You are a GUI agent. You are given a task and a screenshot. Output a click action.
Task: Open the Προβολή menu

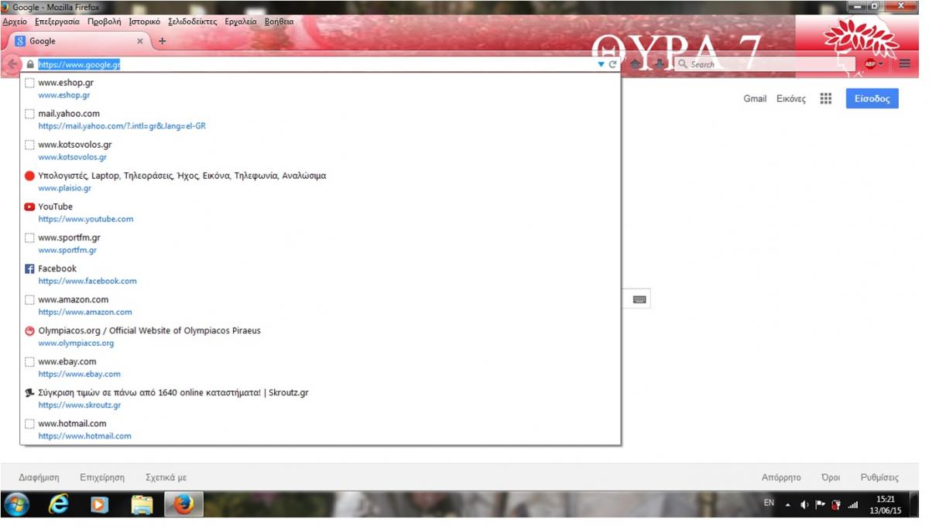pyautogui.click(x=105, y=22)
